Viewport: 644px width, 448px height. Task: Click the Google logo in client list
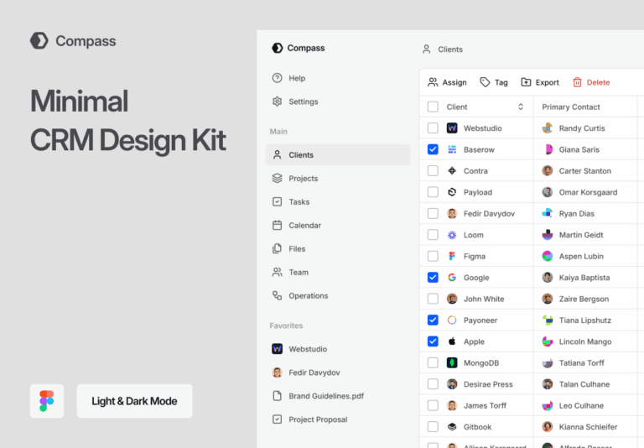(452, 278)
